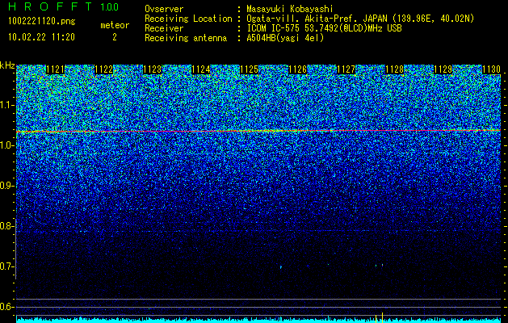The image size is (508, 323).
Task: Click the 1124 time marker
Action: (x=201, y=69)
